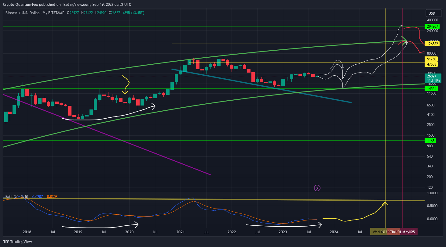Open the USD currency selector
The image size is (446, 247).
coord(433,13)
